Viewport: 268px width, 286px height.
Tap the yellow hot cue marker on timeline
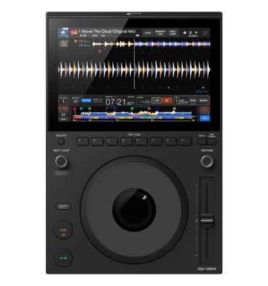pyautogui.click(x=174, y=108)
